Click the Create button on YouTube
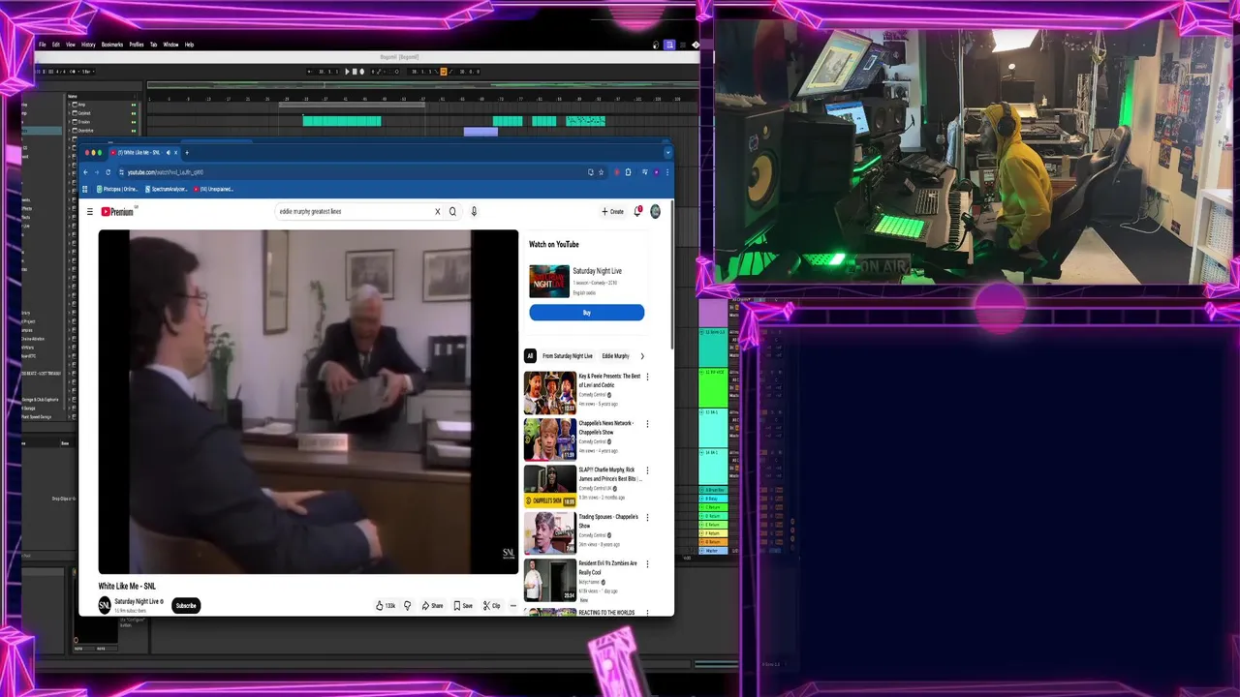 [x=613, y=211]
